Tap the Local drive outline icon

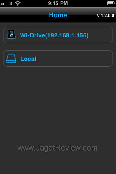coord(11,59)
